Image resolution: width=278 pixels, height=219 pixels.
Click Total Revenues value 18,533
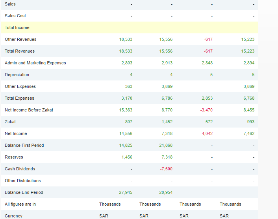tap(126, 51)
